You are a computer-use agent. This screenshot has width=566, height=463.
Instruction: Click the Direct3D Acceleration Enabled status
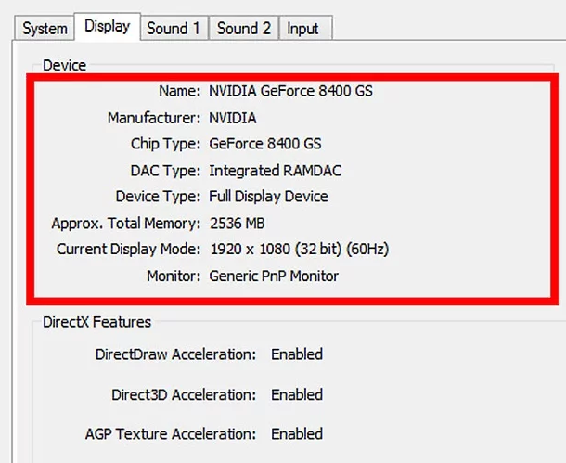click(x=297, y=394)
